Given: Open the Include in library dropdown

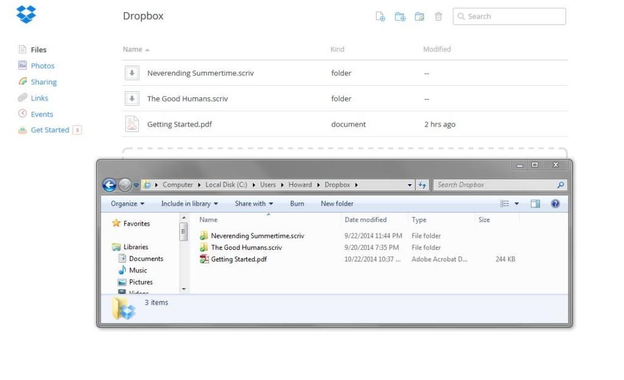Looking at the screenshot, I should (x=190, y=204).
